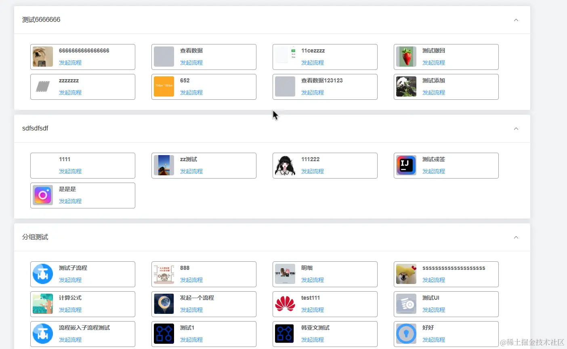Click 发起流程 link under 111222

point(313,171)
